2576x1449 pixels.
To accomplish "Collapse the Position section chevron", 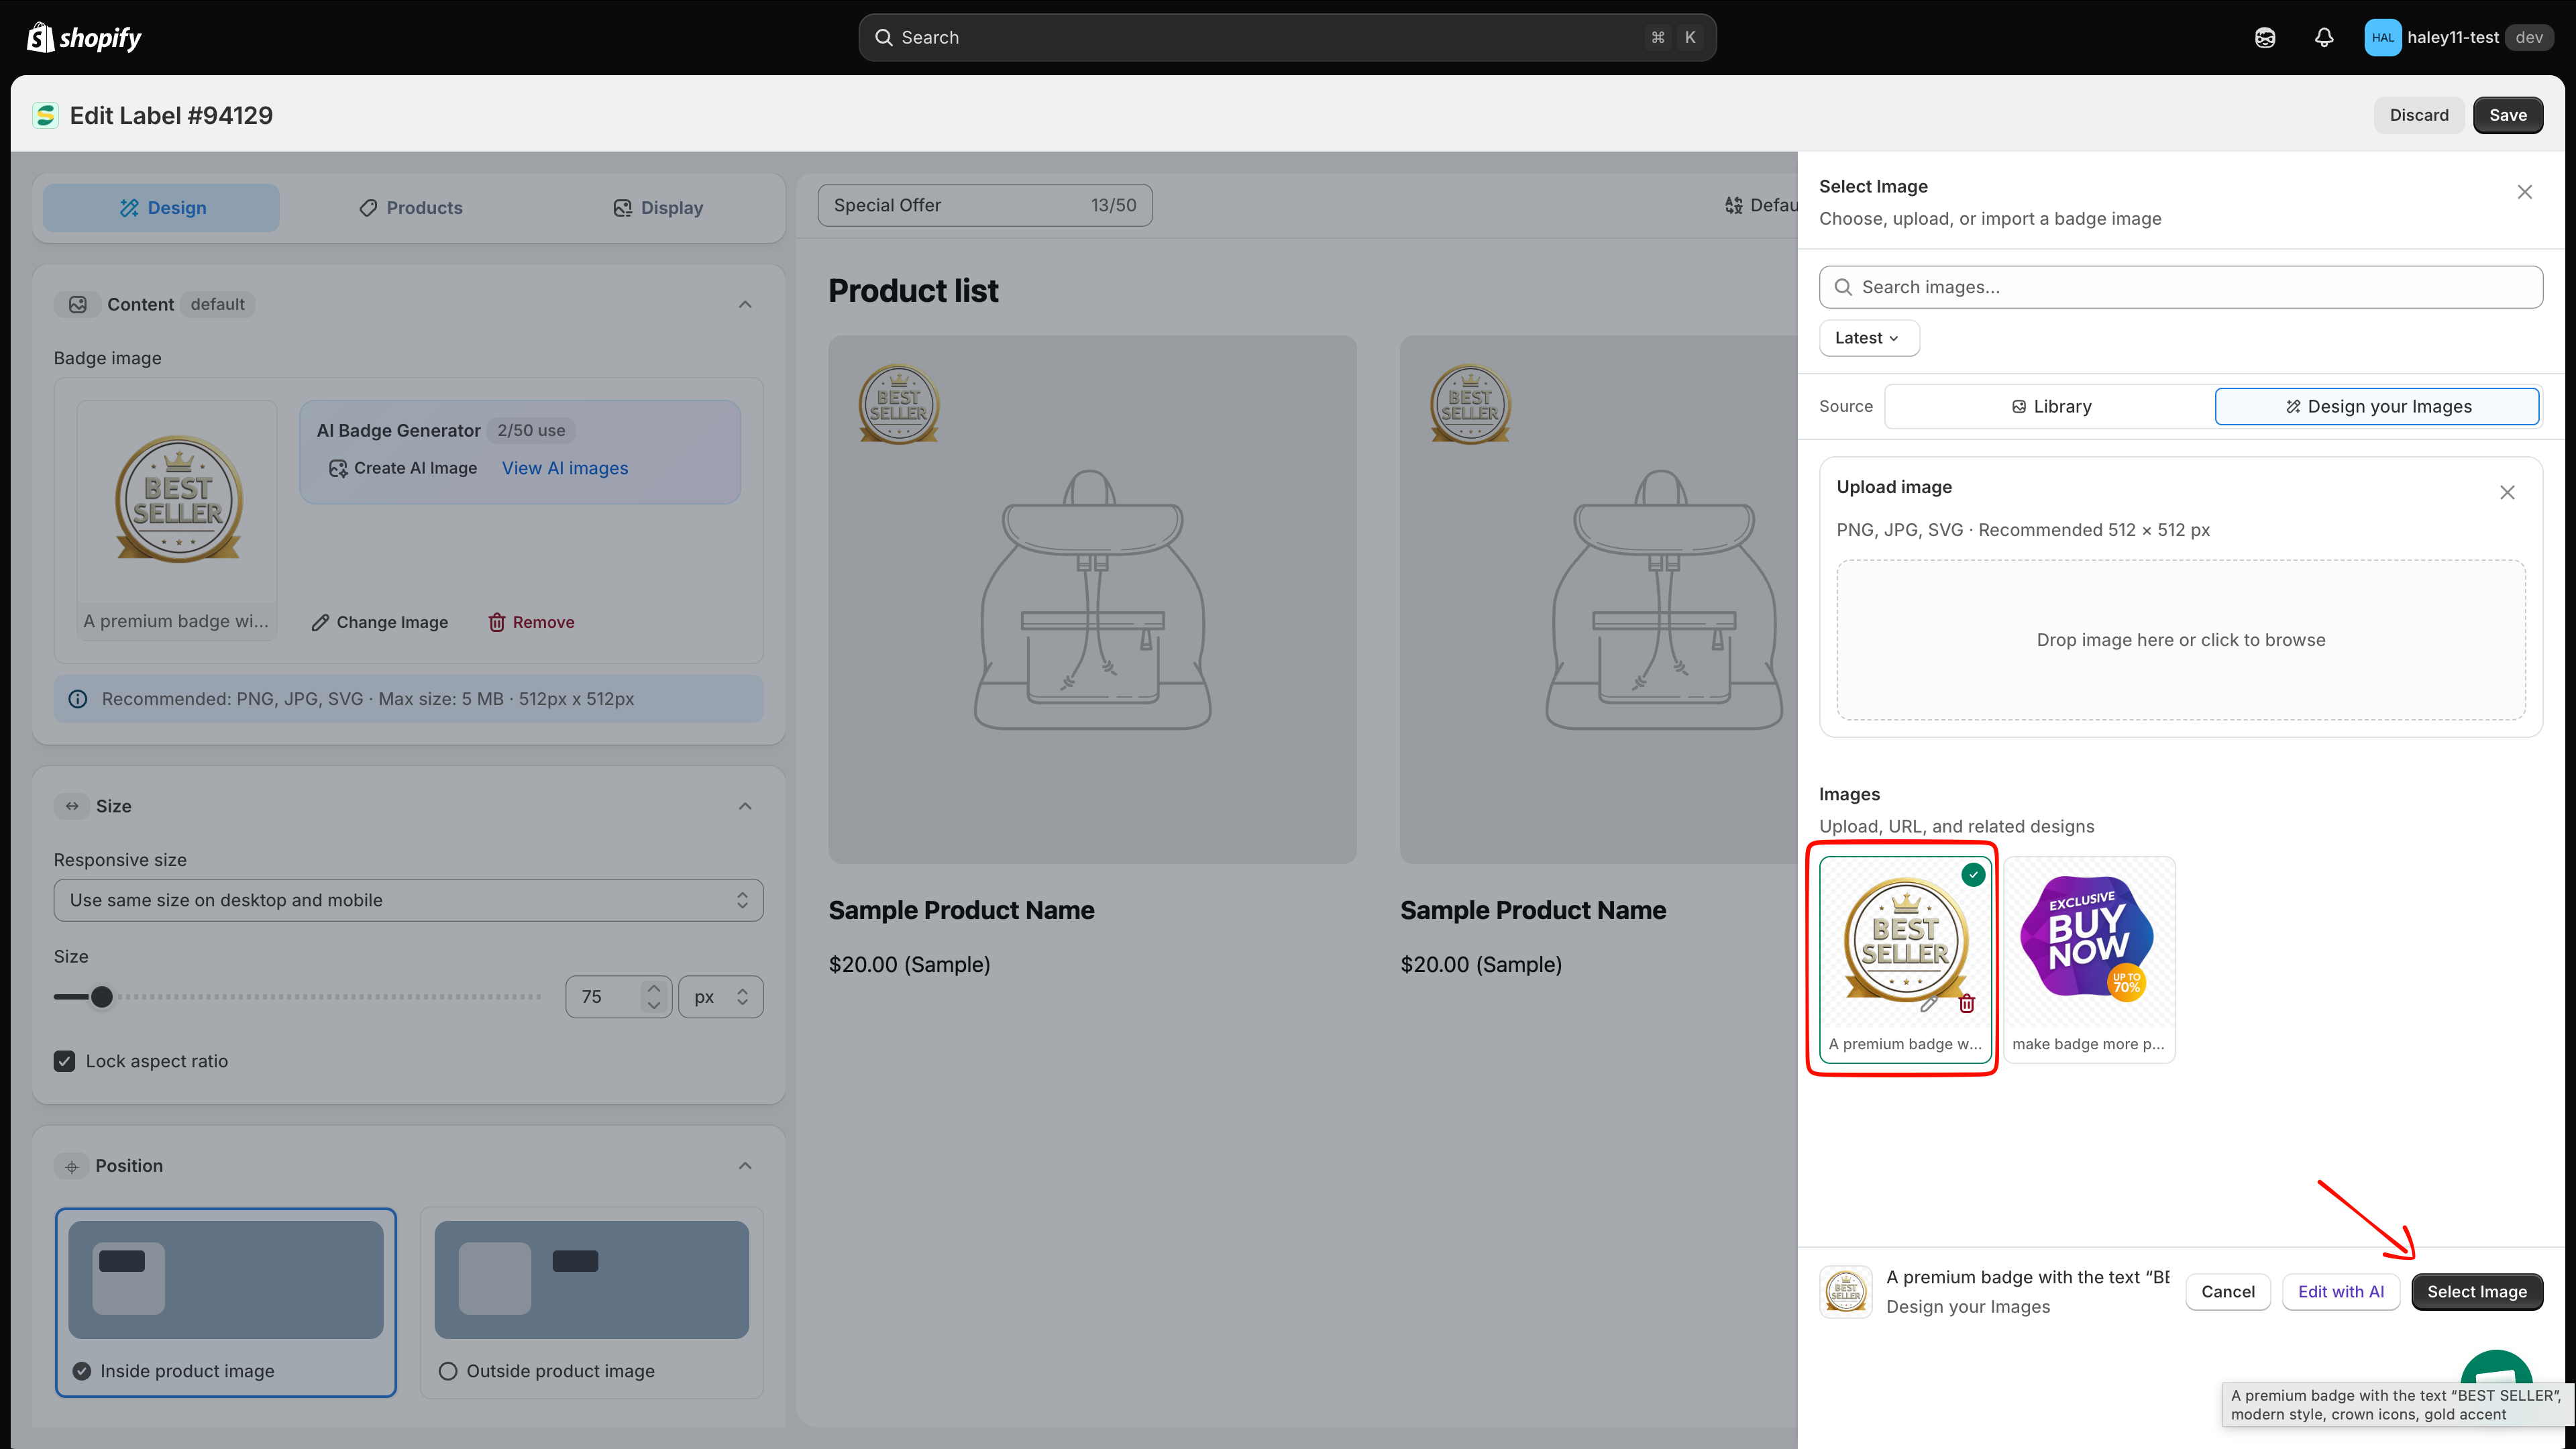I will (745, 1166).
